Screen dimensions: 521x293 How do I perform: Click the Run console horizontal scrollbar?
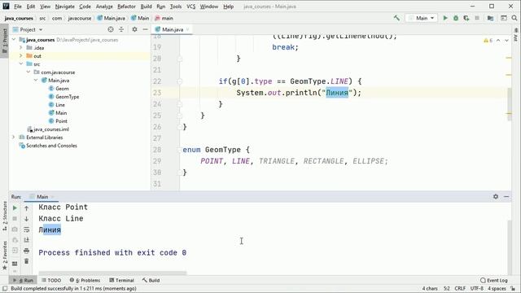click(x=112, y=273)
